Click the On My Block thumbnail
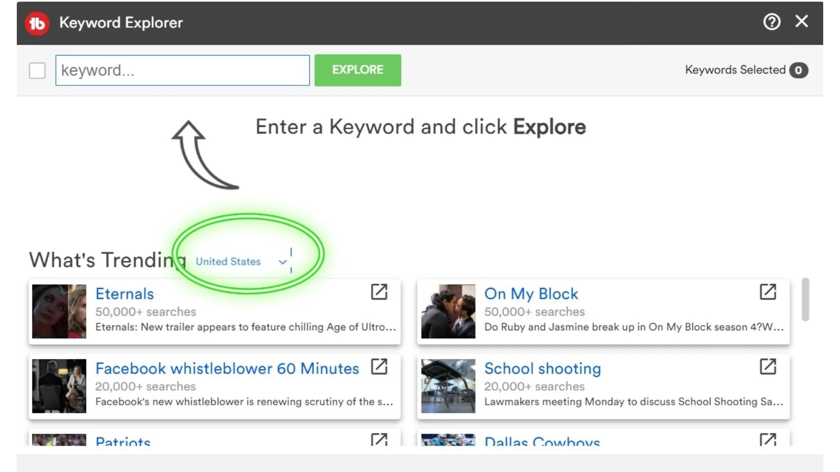The image size is (840, 472). coord(448,312)
